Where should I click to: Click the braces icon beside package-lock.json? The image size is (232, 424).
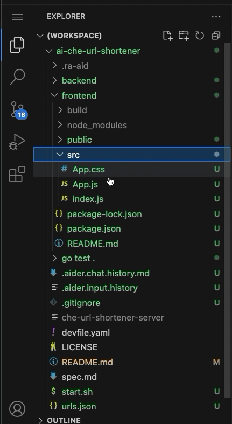(x=59, y=213)
